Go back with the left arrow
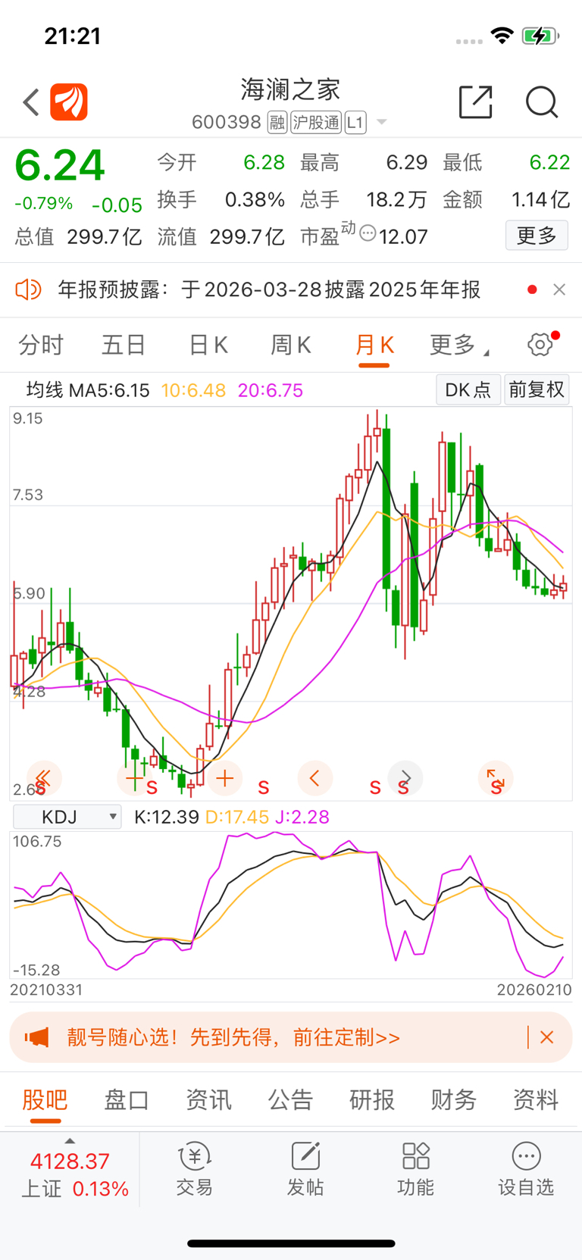This screenshot has width=582, height=1260. pyautogui.click(x=31, y=102)
